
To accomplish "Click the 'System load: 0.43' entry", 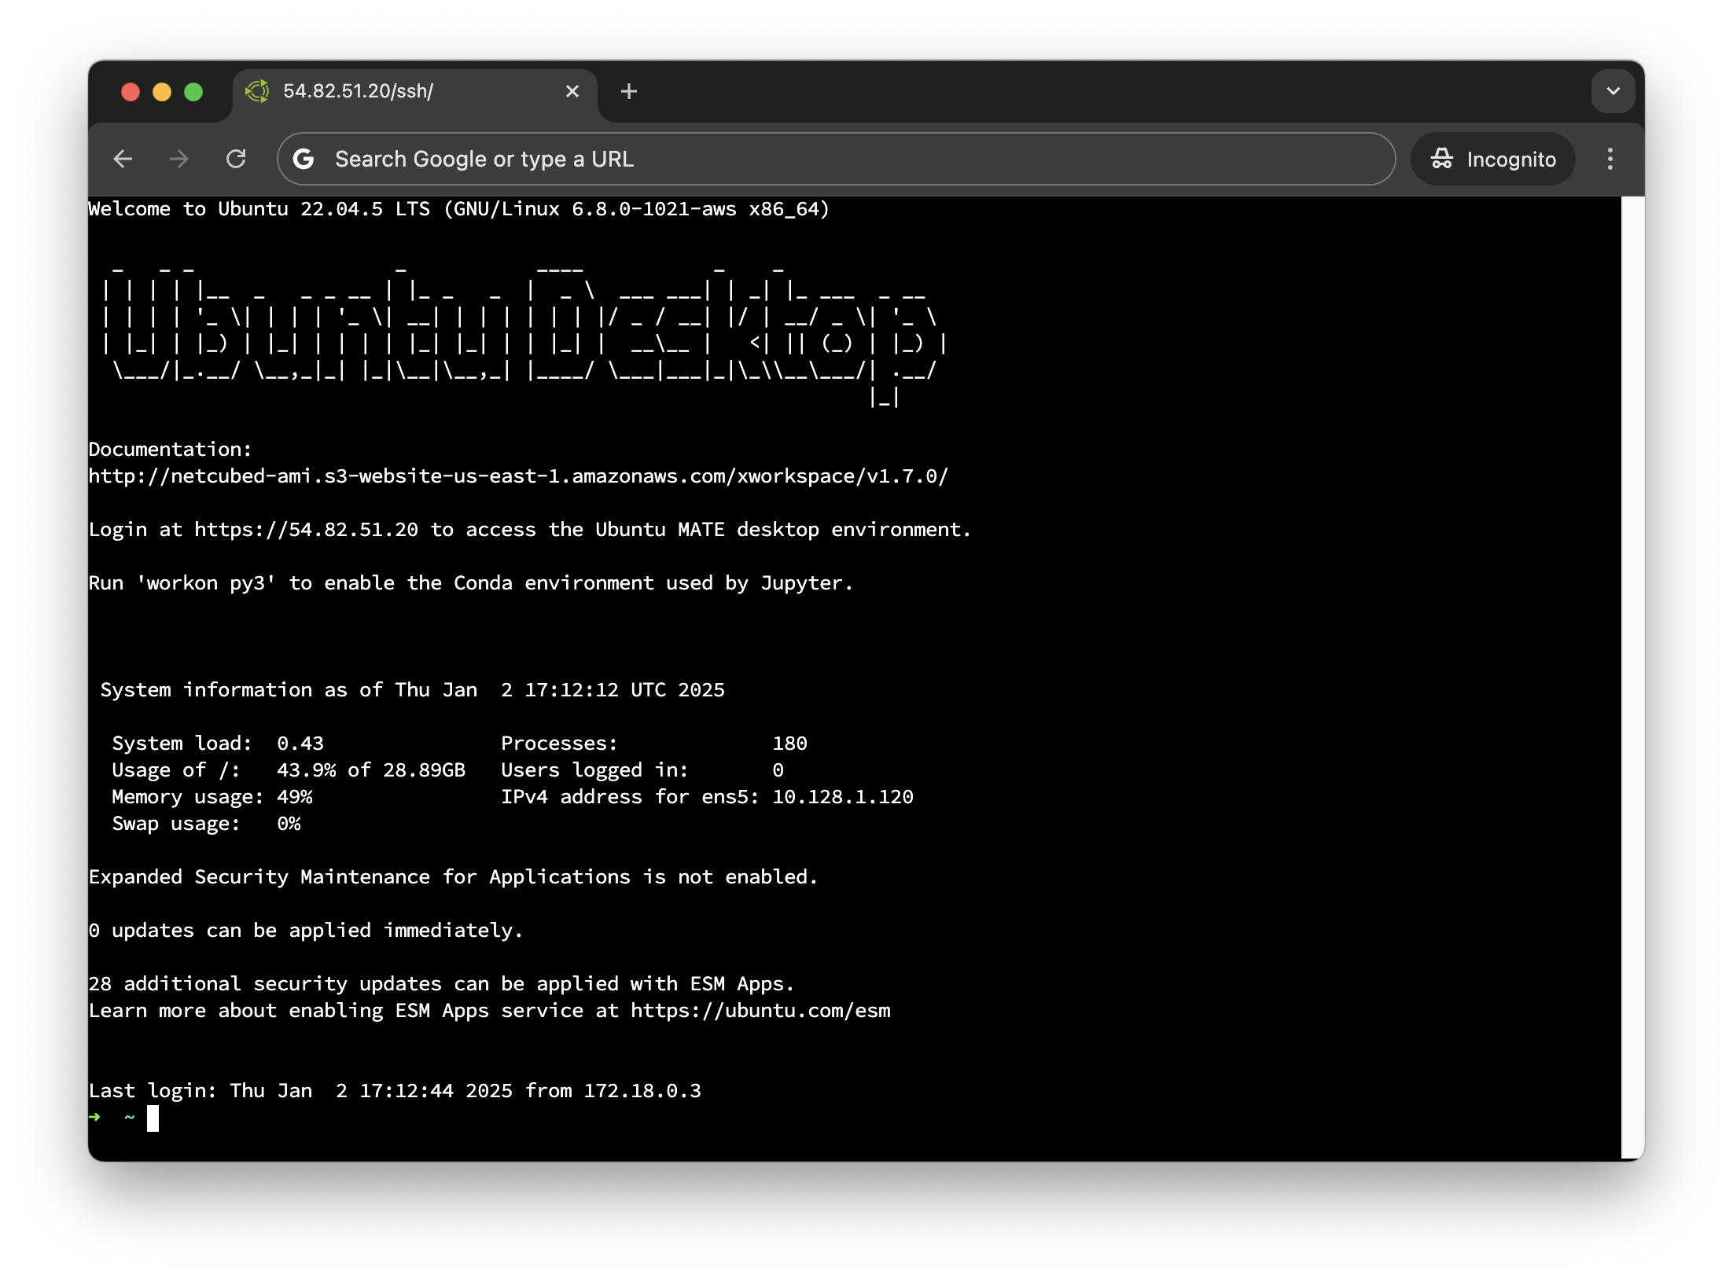I will [218, 744].
